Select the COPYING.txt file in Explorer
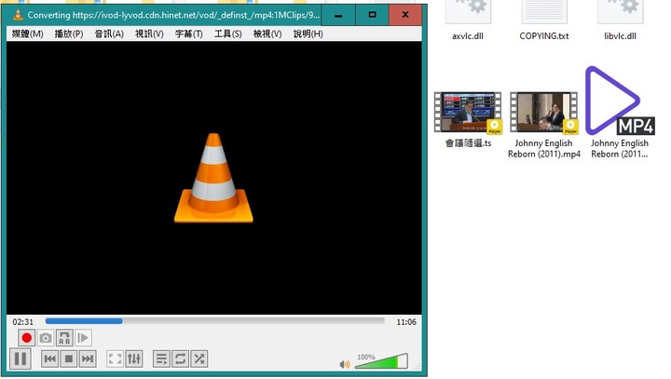 (x=544, y=21)
